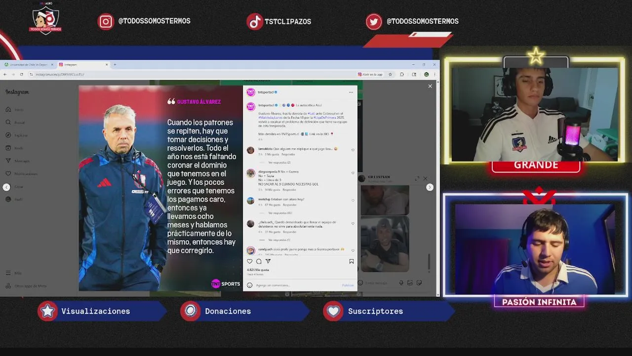632x356 pixels.
Task: Click Responder under lamakkita's comment
Action: 288,154
